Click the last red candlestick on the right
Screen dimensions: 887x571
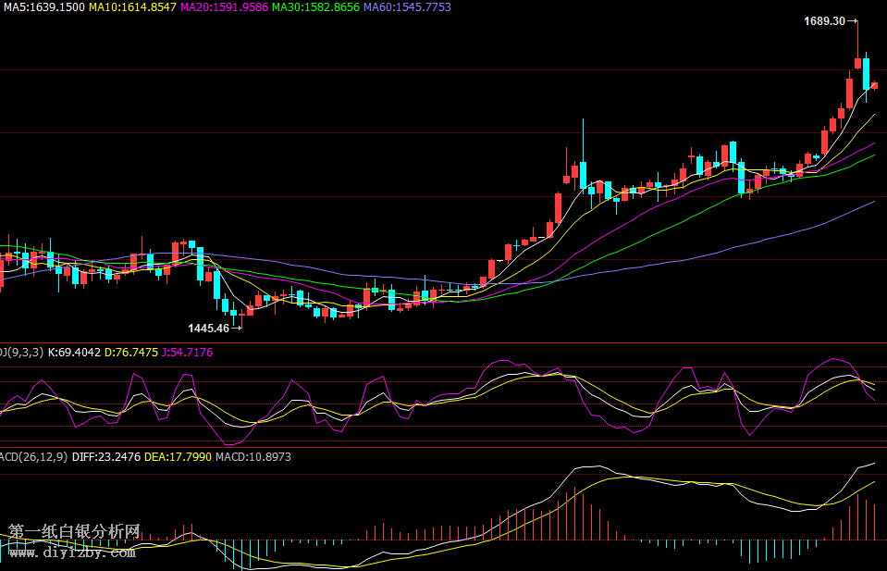[875, 85]
